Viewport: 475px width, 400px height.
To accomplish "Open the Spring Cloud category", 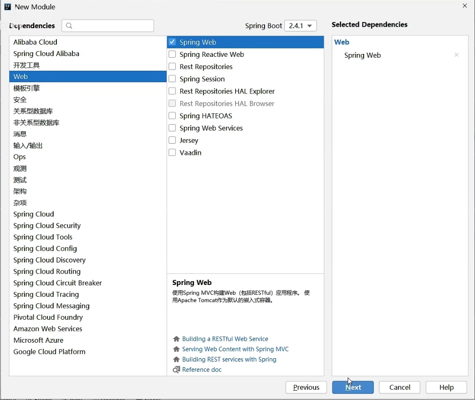I will [x=88, y=214].
